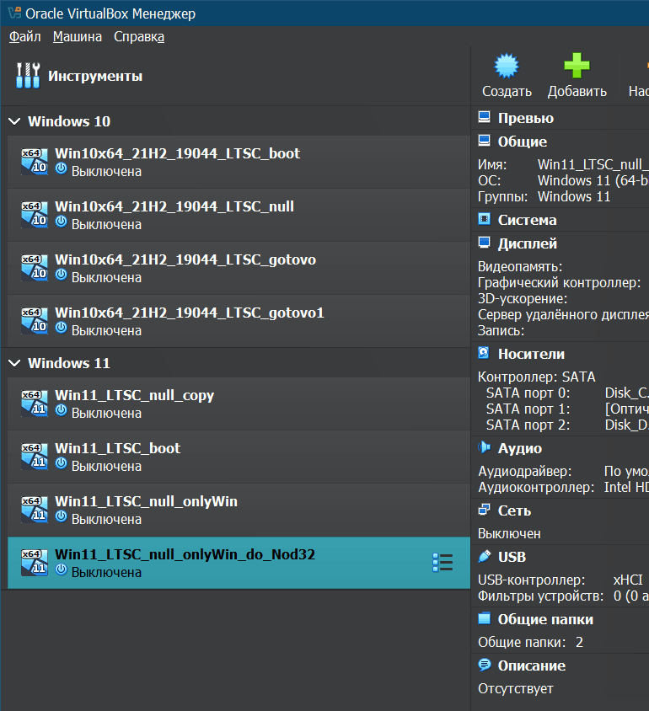Viewport: 649px width, 711px height.
Task: Collapse the Windows 10 group
Action: point(14,121)
